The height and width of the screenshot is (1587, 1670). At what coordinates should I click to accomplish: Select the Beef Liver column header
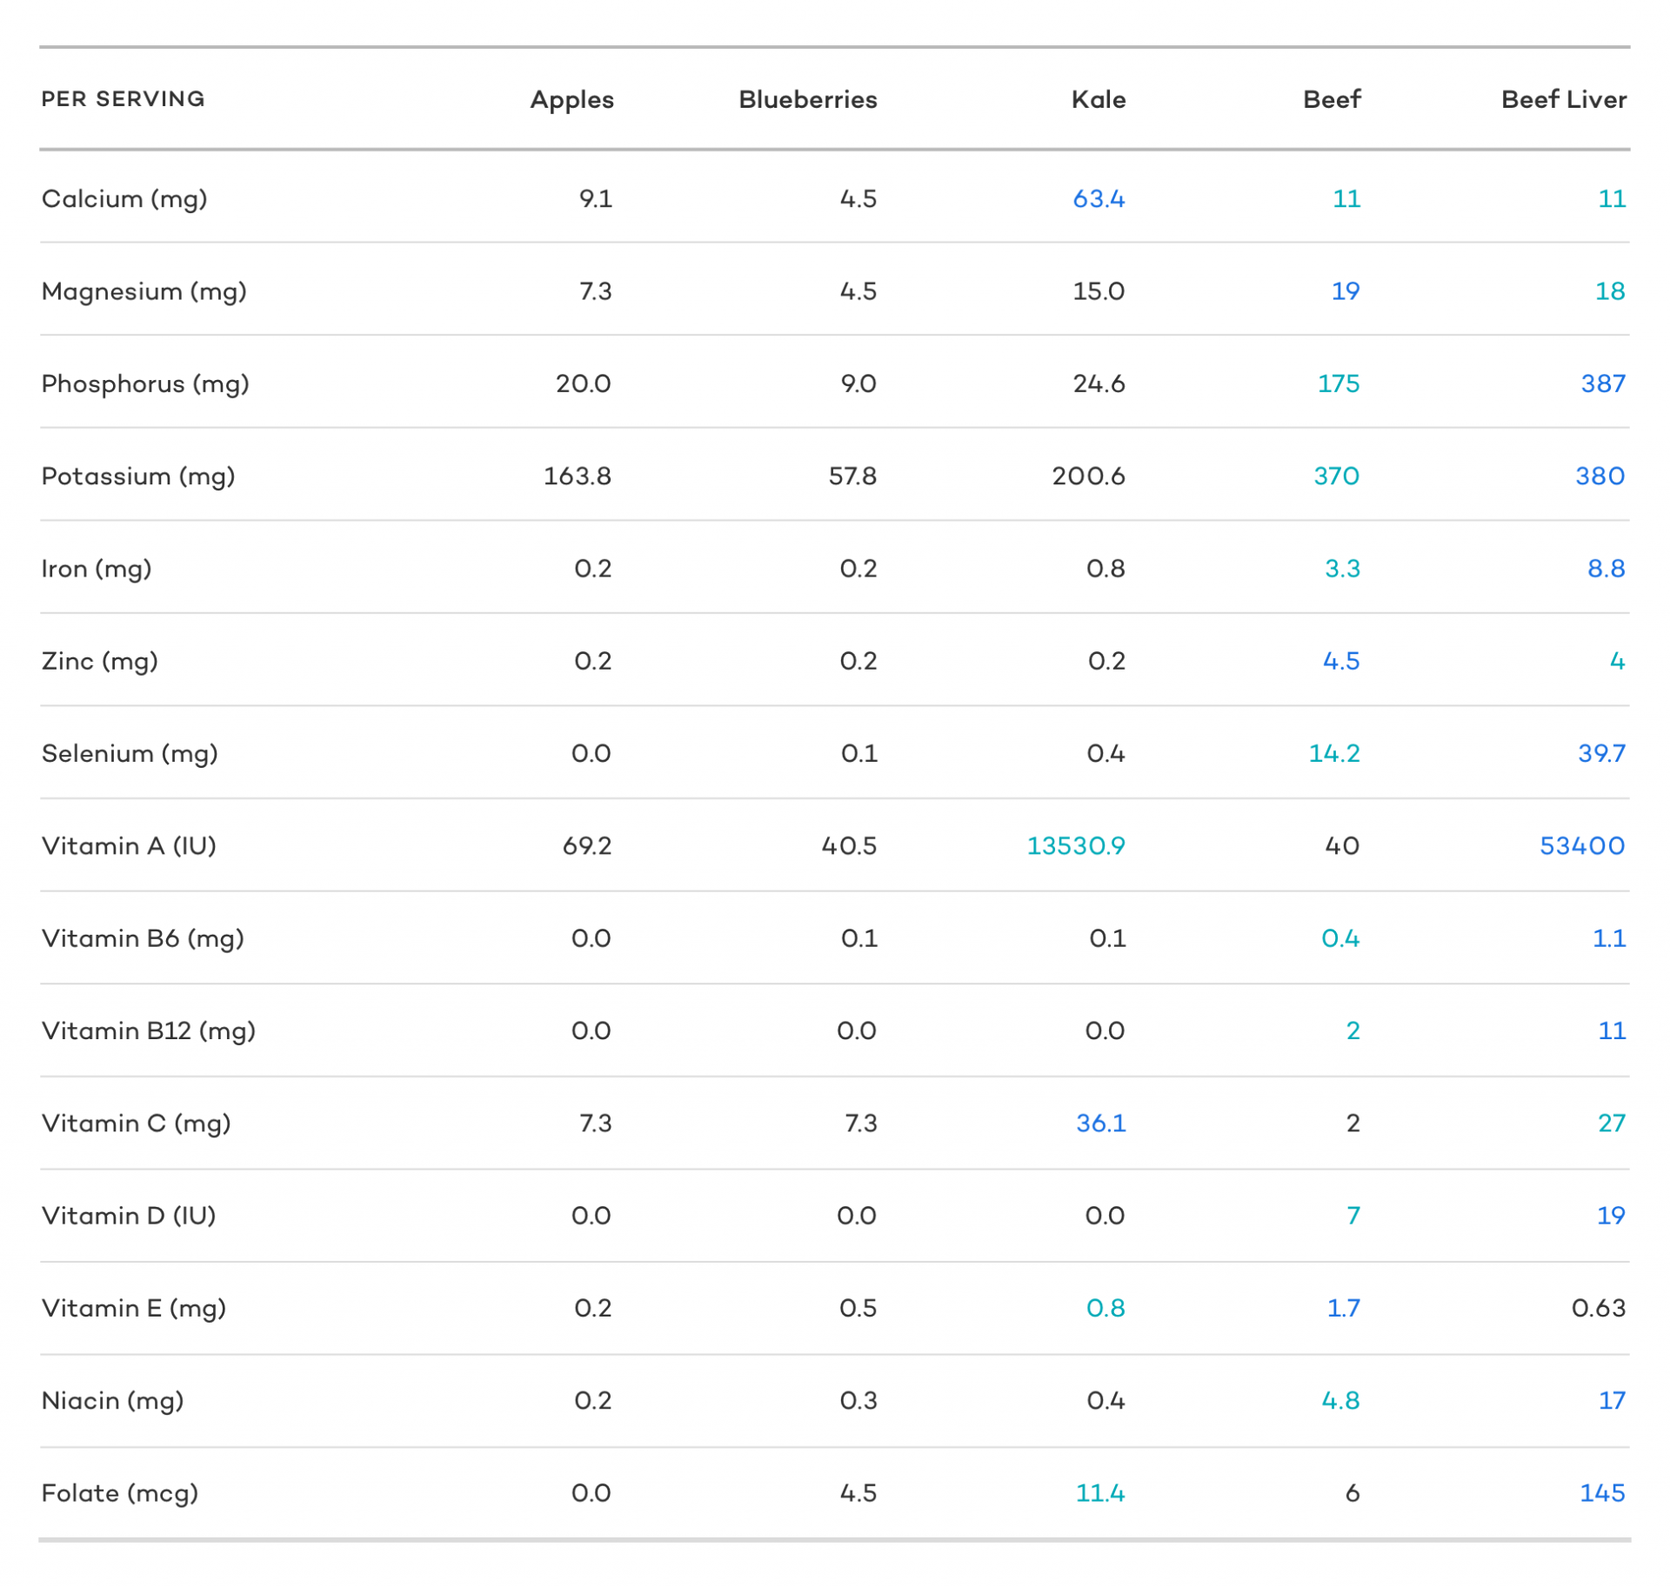pos(1563,100)
